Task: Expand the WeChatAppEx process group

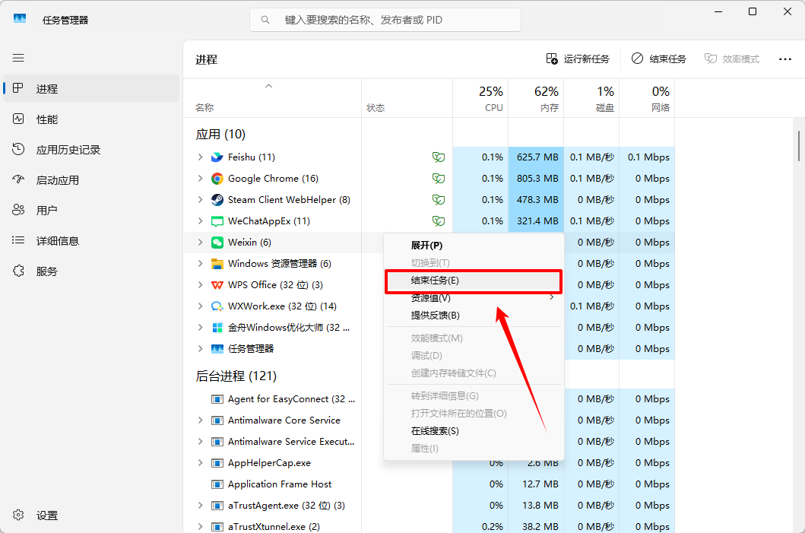Action: click(200, 220)
